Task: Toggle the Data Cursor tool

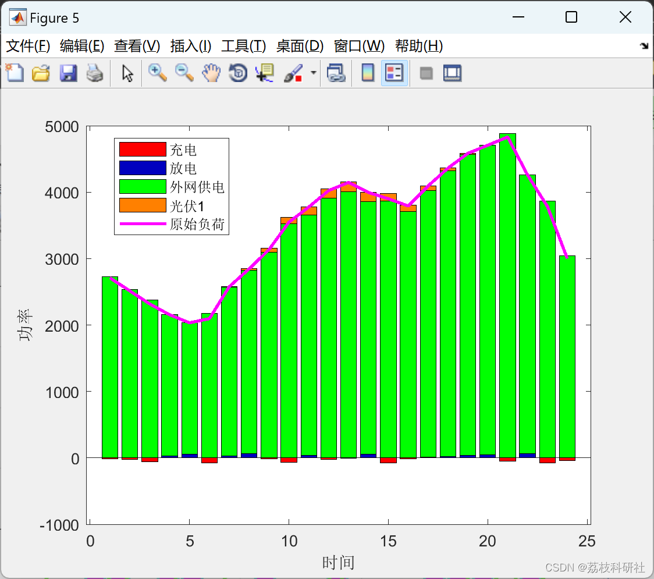Action: [x=265, y=73]
